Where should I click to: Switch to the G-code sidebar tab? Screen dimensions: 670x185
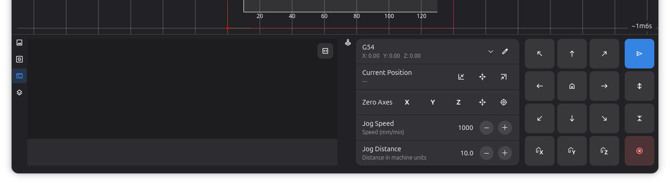coord(19,59)
